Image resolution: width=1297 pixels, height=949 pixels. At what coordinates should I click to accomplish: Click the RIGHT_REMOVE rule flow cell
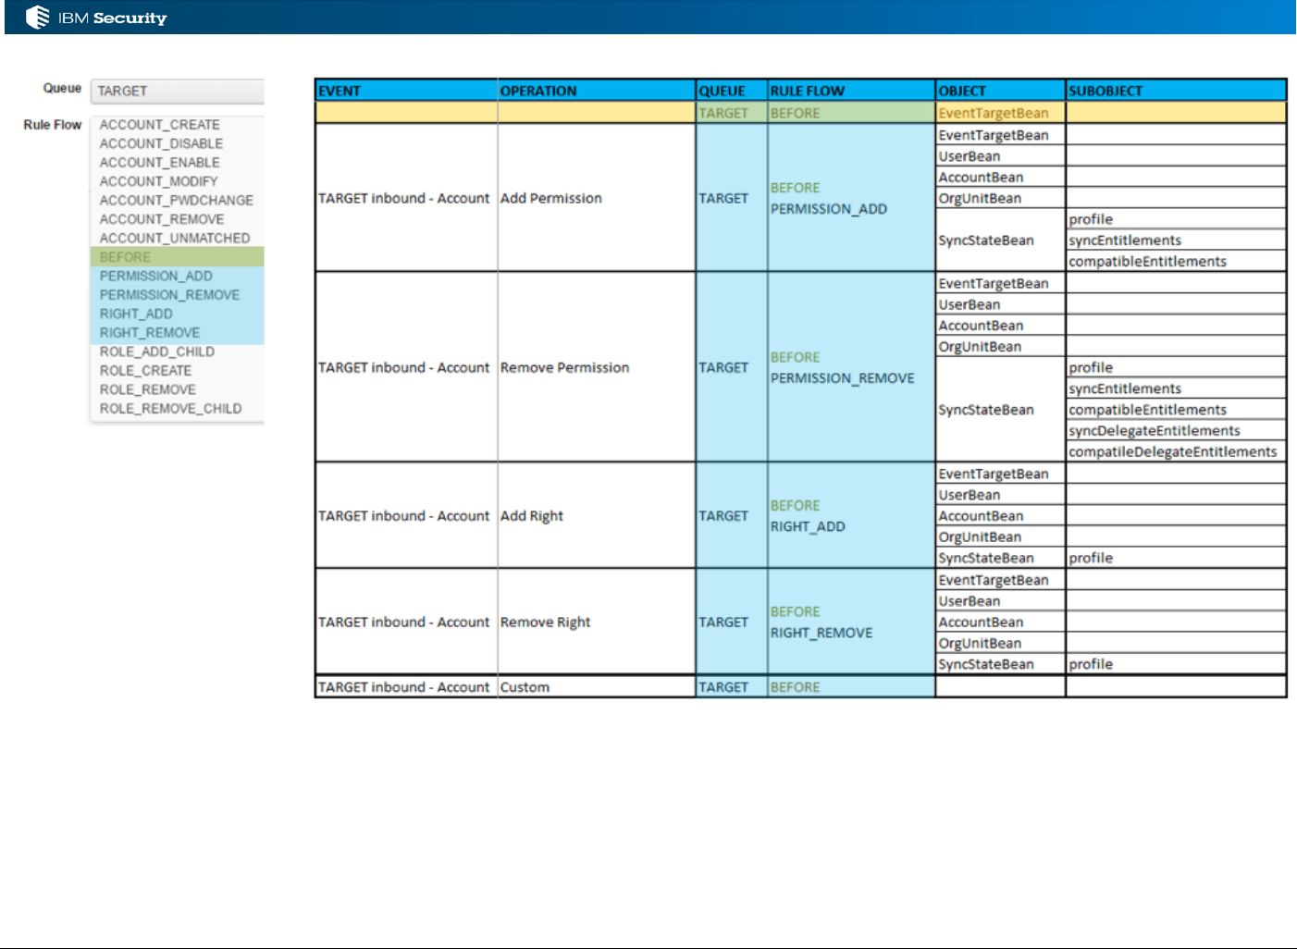tap(851, 622)
